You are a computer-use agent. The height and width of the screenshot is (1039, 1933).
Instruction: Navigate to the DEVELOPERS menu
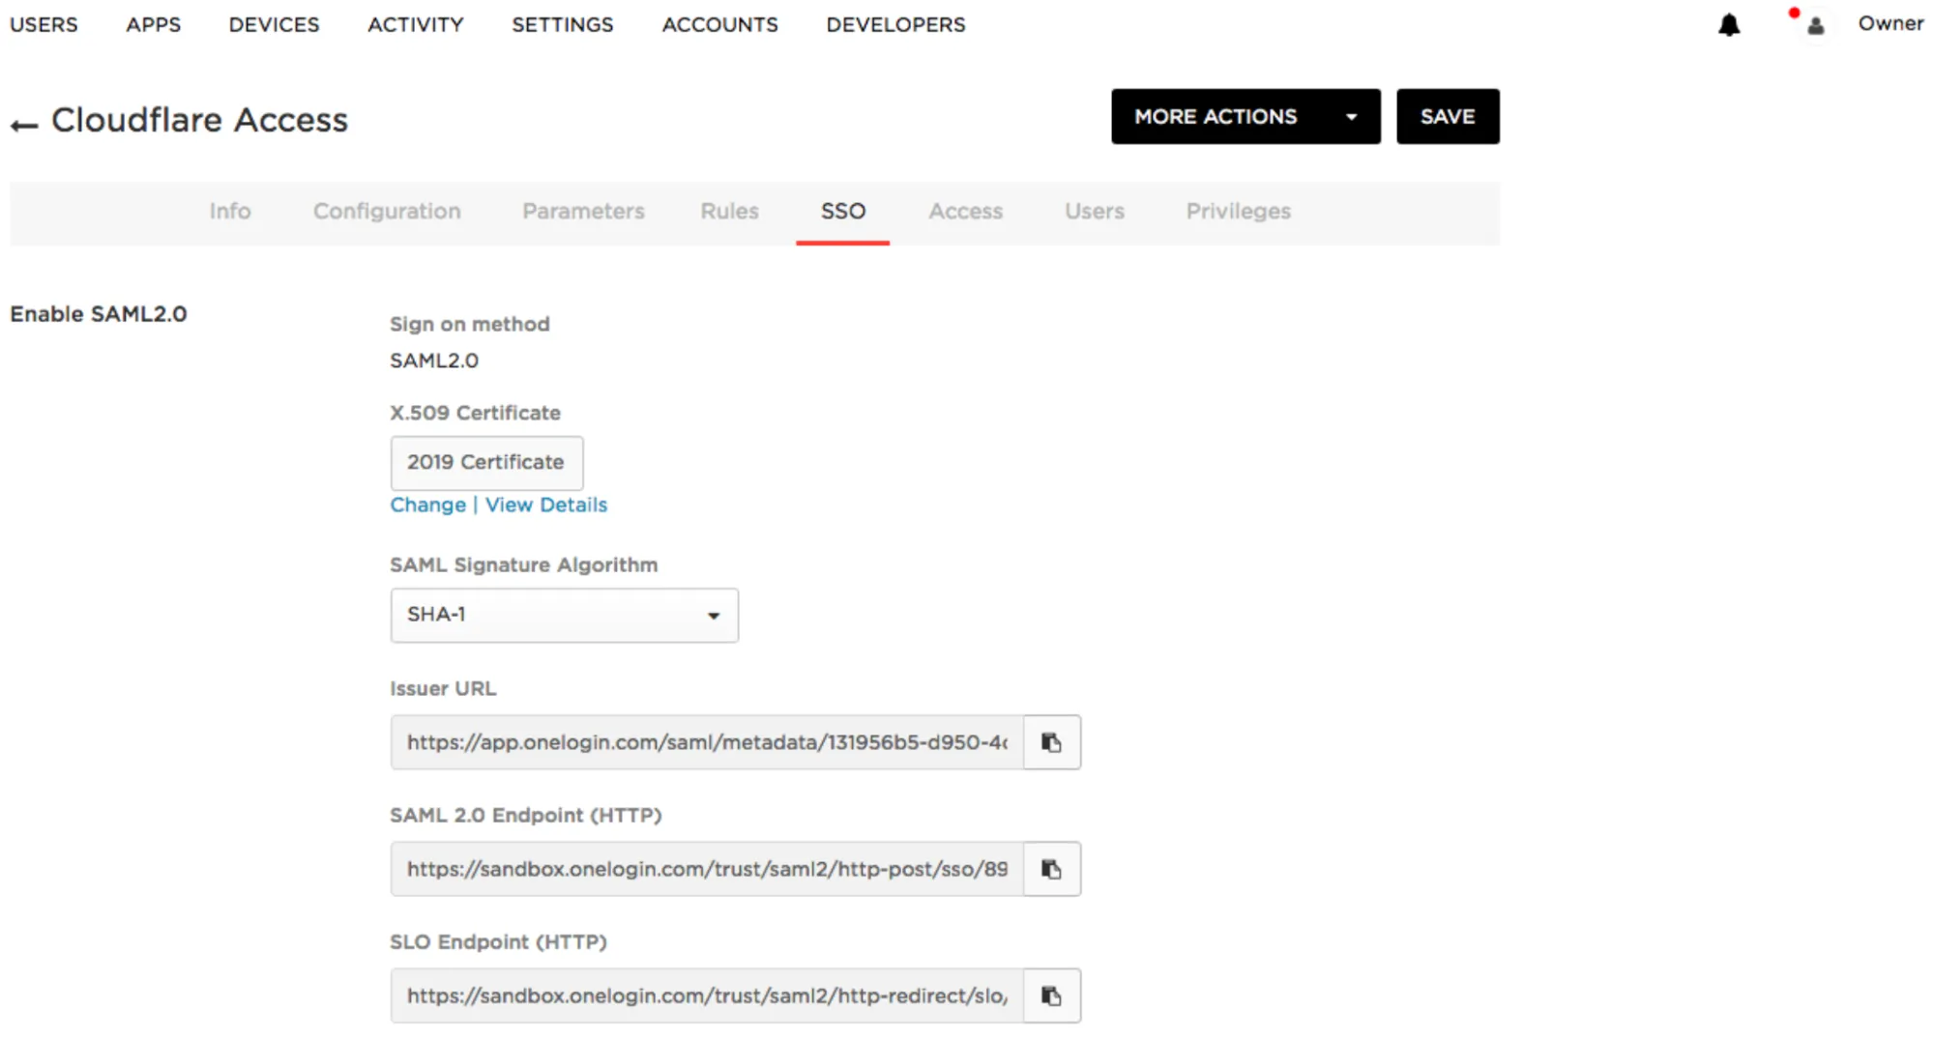coord(894,24)
